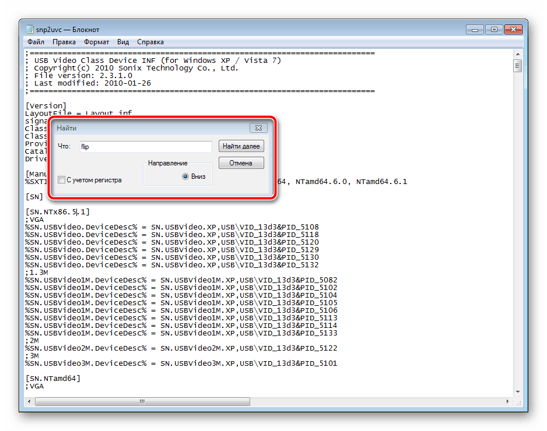Open the Вид menu
This screenshot has height=431, width=547.
tap(123, 42)
